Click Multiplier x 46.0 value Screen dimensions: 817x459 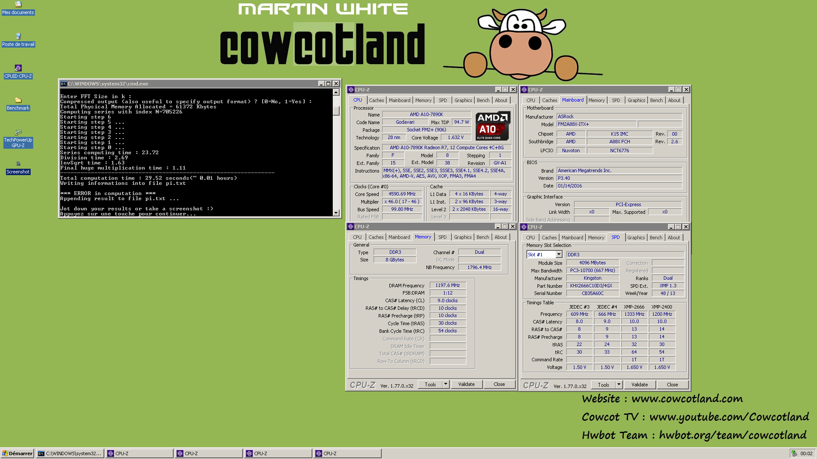(402, 202)
